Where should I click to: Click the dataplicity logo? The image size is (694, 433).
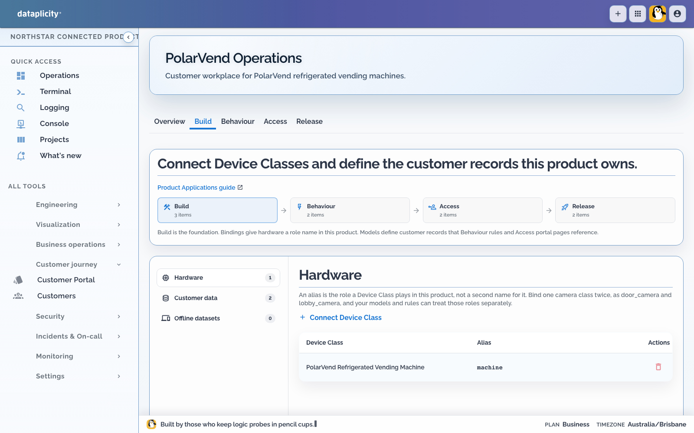point(39,14)
